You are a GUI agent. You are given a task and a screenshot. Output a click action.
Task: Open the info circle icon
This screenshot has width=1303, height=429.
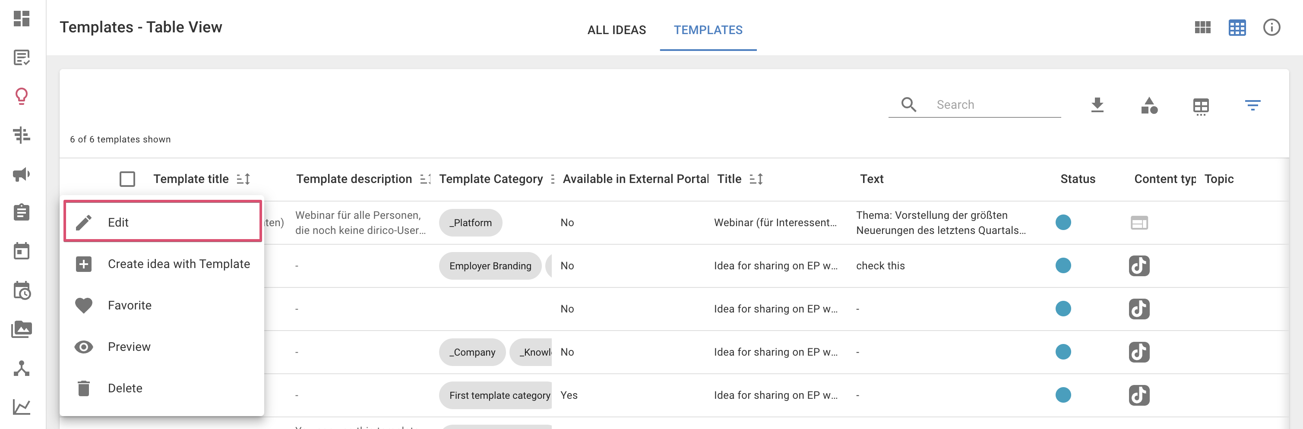(x=1271, y=27)
